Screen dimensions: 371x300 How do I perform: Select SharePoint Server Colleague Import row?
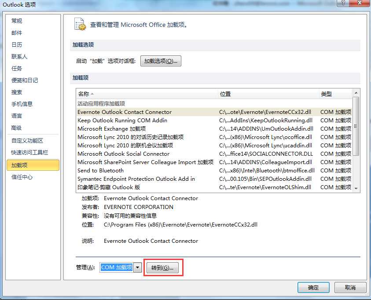pyautogui.click(x=214, y=162)
